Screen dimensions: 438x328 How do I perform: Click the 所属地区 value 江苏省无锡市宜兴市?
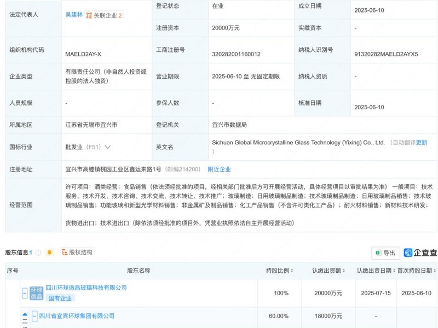pos(91,125)
